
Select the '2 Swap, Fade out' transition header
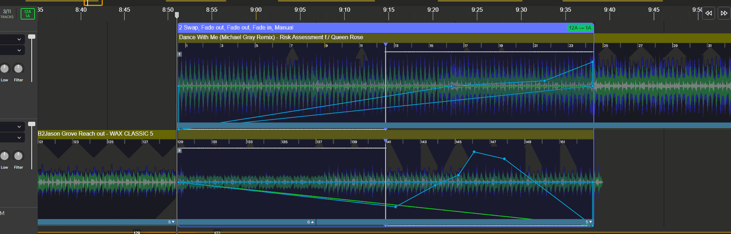tap(385, 28)
